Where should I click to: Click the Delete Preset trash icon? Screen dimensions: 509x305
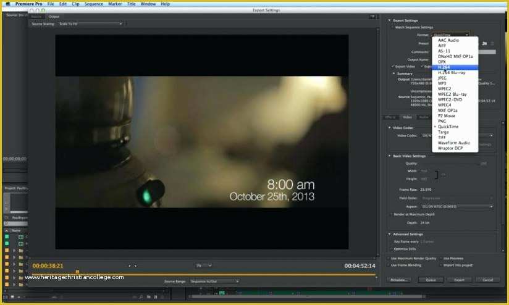point(492,43)
